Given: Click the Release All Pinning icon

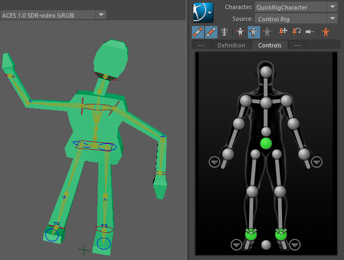Looking at the screenshot, I should pyautogui.click(x=309, y=32).
